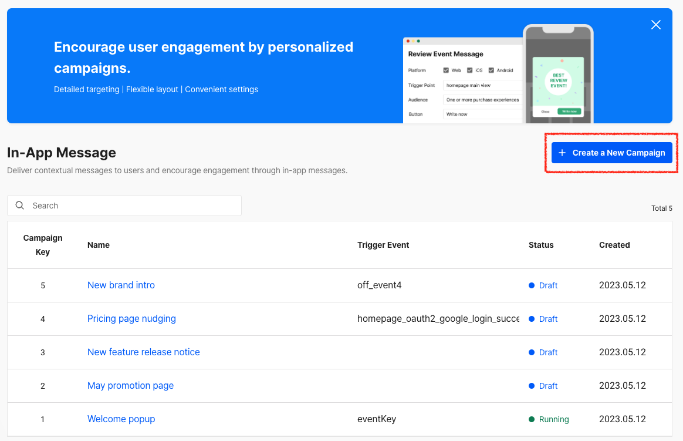Screen dimensions: 683x441
Task: Focus the campaign Search field
Action: (x=124, y=206)
